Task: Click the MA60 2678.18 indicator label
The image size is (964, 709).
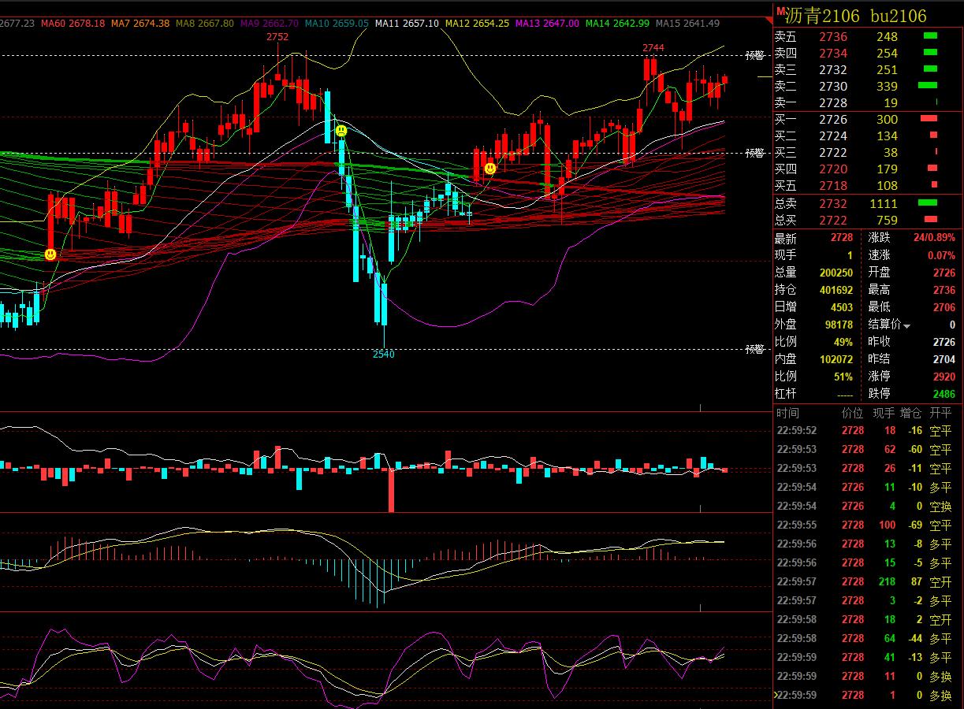Action: click(x=73, y=24)
